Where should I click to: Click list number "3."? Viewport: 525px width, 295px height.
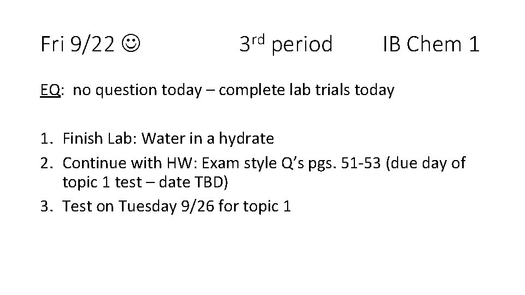[x=46, y=206]
